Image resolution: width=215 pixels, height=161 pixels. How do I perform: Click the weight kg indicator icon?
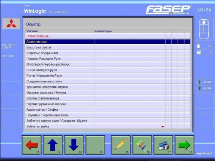coord(198,46)
